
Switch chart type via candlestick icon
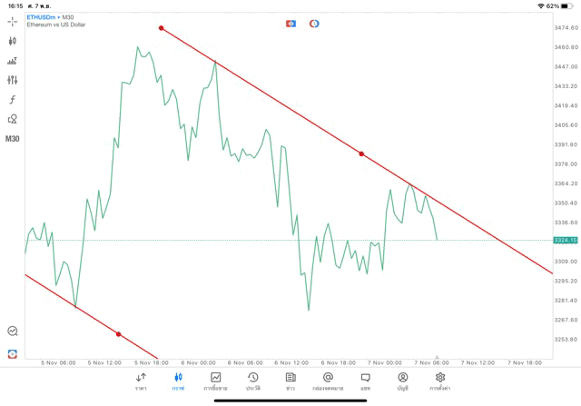point(13,41)
